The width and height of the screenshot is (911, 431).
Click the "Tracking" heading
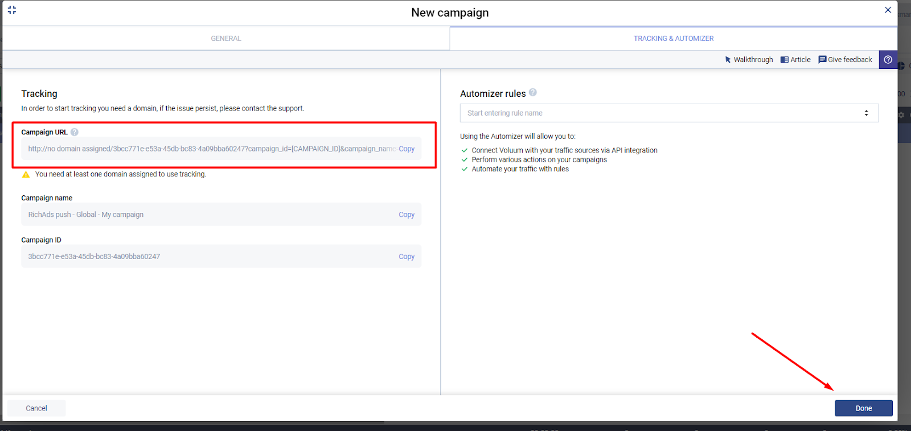(39, 93)
